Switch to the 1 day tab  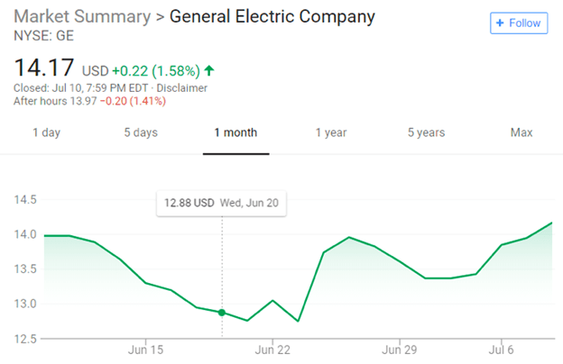click(46, 132)
